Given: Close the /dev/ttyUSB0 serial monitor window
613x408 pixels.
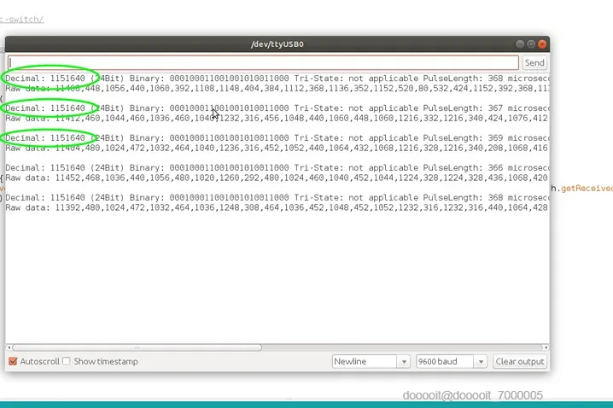Looking at the screenshot, I should coord(542,44).
